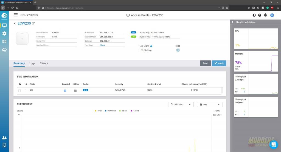Toggle Clients series in throughput legend
This screenshot has height=152, width=281.
[135, 111]
